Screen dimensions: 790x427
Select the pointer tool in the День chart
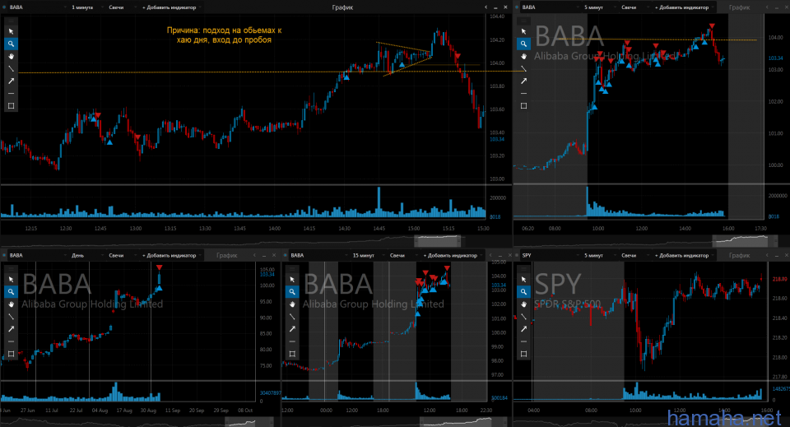(x=11, y=280)
